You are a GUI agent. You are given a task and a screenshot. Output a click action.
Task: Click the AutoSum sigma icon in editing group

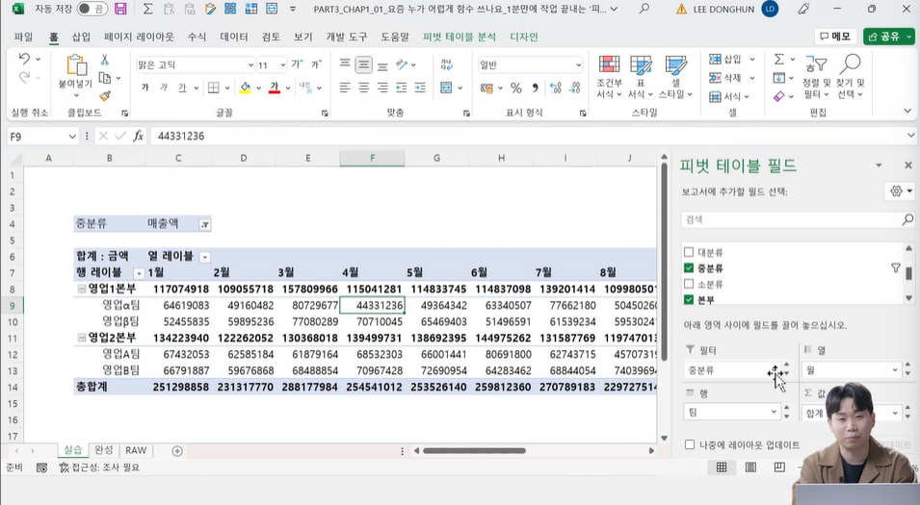point(778,60)
